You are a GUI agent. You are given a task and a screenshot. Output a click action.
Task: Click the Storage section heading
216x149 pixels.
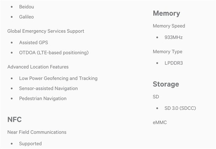pos(166,84)
